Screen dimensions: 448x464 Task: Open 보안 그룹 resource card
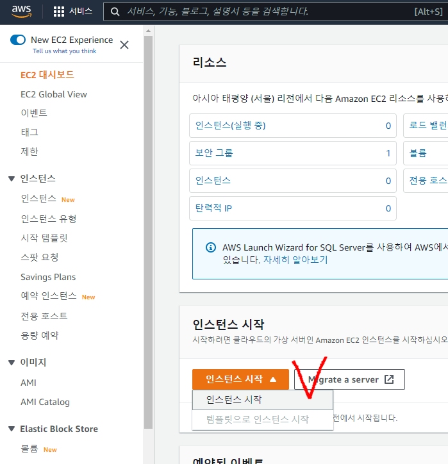pos(293,153)
